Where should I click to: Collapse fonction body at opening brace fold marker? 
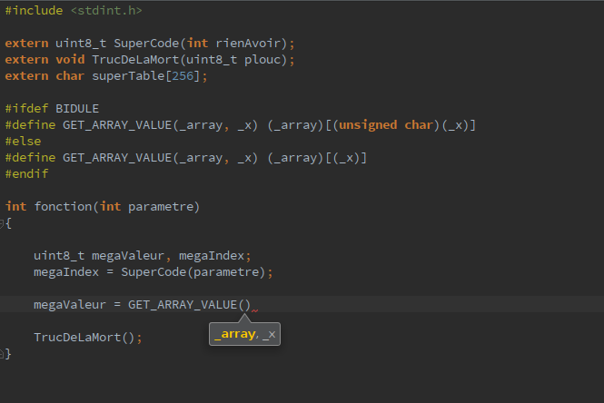pyautogui.click(x=2, y=223)
